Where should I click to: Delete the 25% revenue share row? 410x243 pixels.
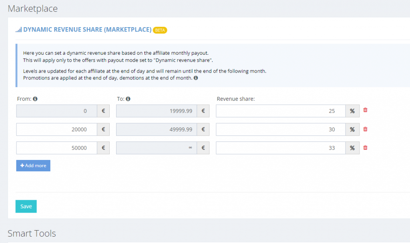coord(365,110)
